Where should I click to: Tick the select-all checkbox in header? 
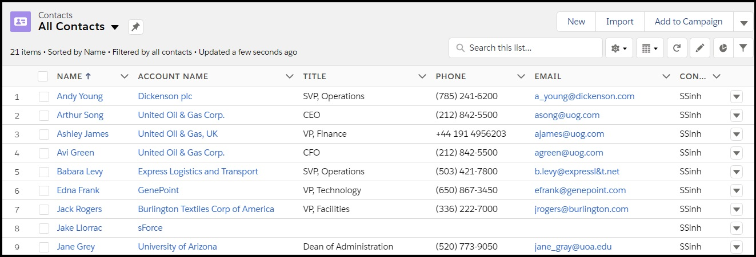[43, 76]
